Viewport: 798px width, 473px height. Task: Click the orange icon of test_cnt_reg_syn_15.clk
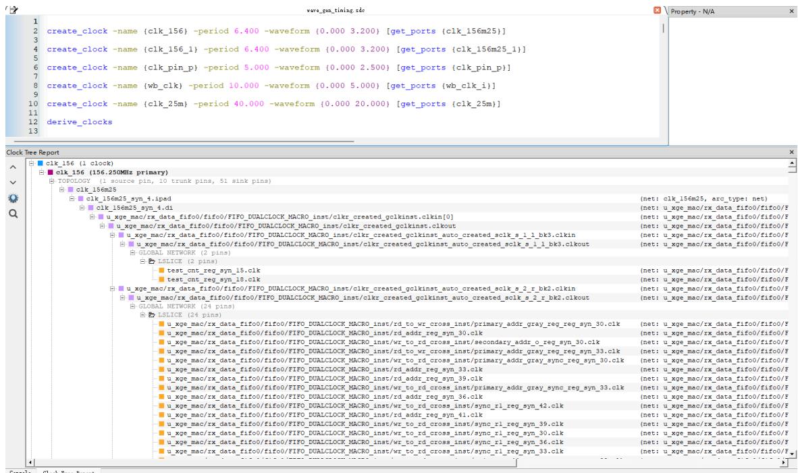(161, 271)
